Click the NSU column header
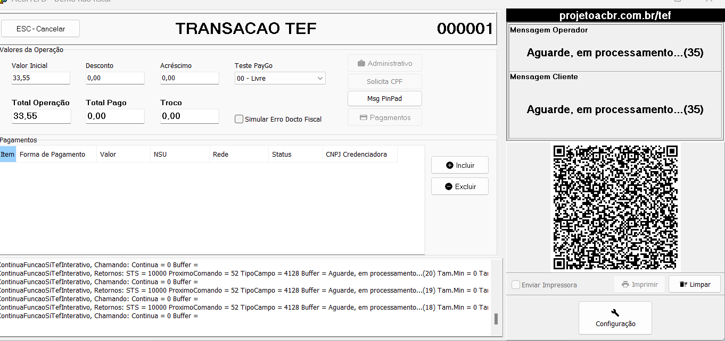The width and height of the screenshot is (725, 341). pyautogui.click(x=180, y=155)
